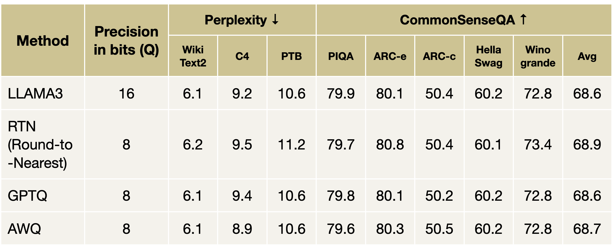The height and width of the screenshot is (248, 614).
Task: Click the Avg column header
Action: point(587,56)
